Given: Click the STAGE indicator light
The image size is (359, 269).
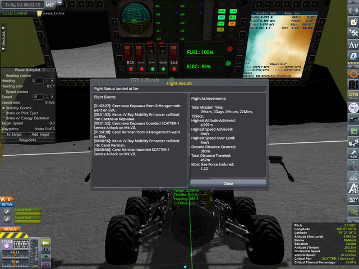Looking at the screenshot, I should (x=6, y=246).
